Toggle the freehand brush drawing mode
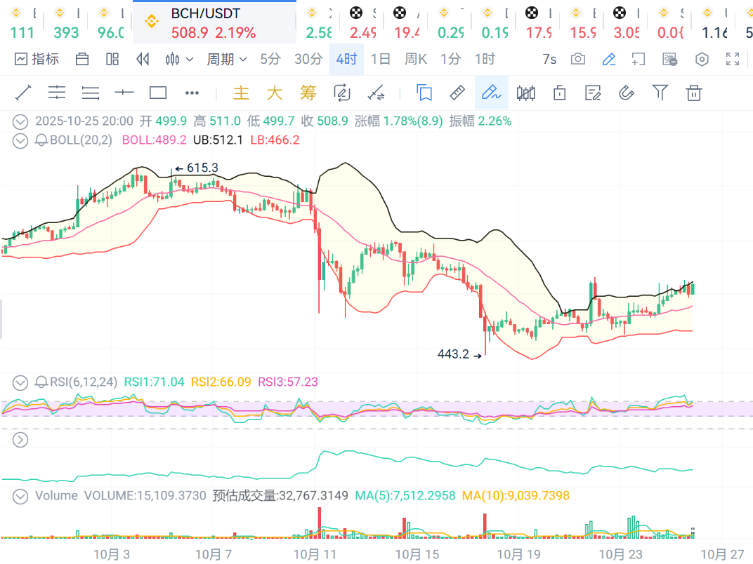 point(491,93)
